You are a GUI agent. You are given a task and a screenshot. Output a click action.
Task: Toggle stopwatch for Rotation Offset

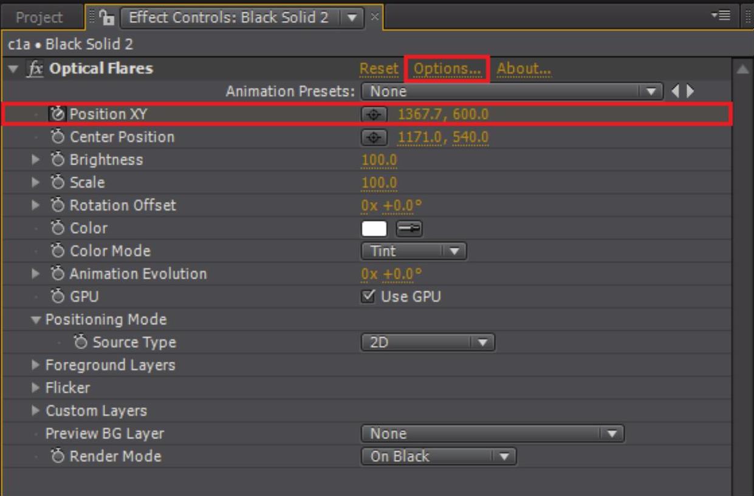pyautogui.click(x=58, y=205)
